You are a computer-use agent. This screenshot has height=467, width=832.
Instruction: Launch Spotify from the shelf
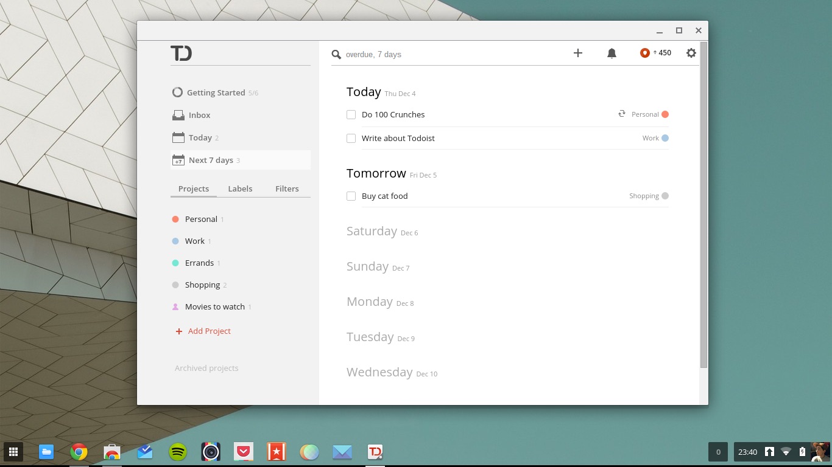point(178,452)
